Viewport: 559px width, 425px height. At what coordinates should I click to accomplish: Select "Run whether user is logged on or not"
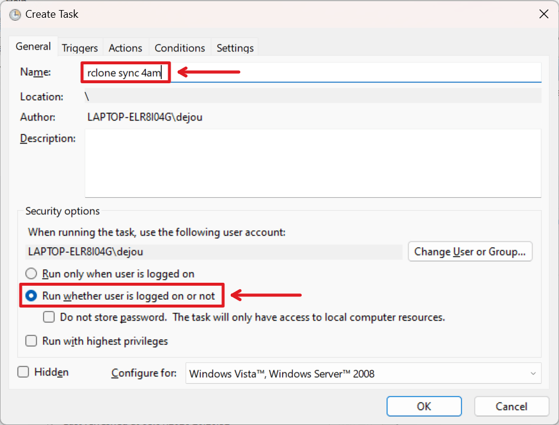click(30, 295)
